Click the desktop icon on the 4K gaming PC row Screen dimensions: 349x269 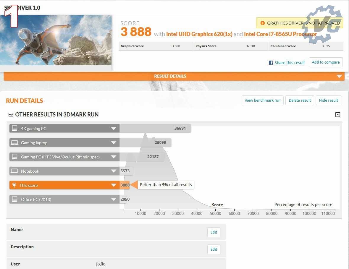[x=15, y=128]
